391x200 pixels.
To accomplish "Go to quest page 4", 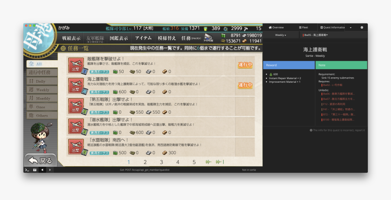I will coord(178,162).
